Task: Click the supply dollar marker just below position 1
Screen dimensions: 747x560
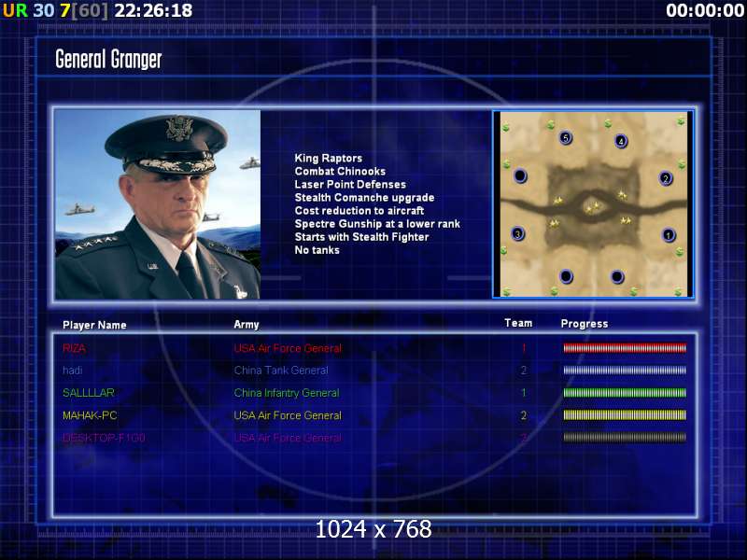Action: (680, 251)
